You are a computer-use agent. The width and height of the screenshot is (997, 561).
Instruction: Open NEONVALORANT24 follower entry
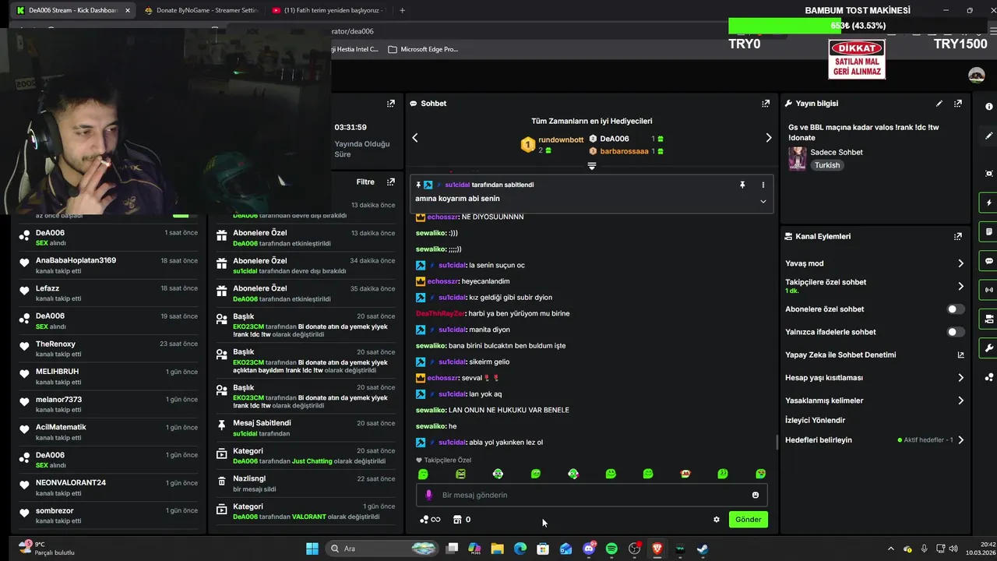110,487
